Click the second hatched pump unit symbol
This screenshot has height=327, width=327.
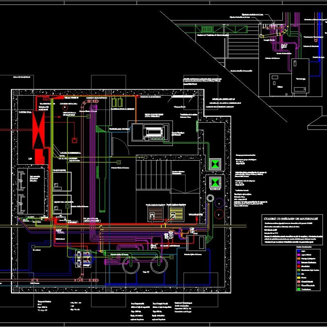click(175, 213)
